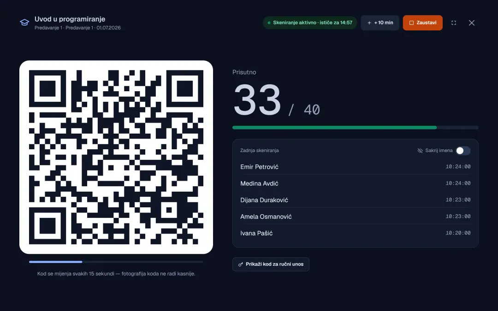Image resolution: width=498 pixels, height=311 pixels.
Task: Click the Skeniranje aktivno status badge
Action: coord(310,23)
